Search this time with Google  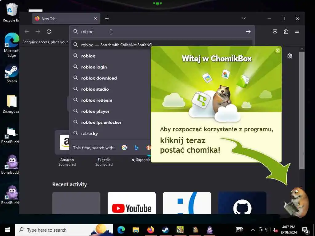[x=124, y=148]
